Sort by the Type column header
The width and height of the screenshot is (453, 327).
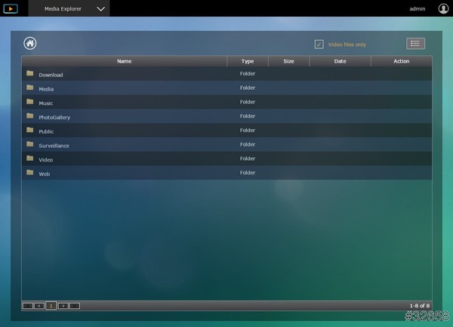248,61
